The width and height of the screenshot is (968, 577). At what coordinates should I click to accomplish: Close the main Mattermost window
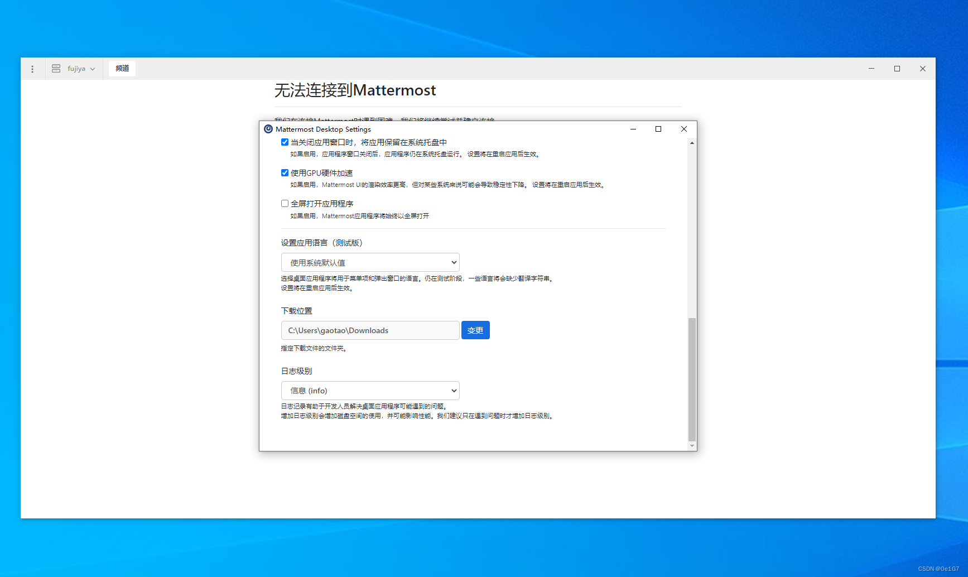[923, 69]
